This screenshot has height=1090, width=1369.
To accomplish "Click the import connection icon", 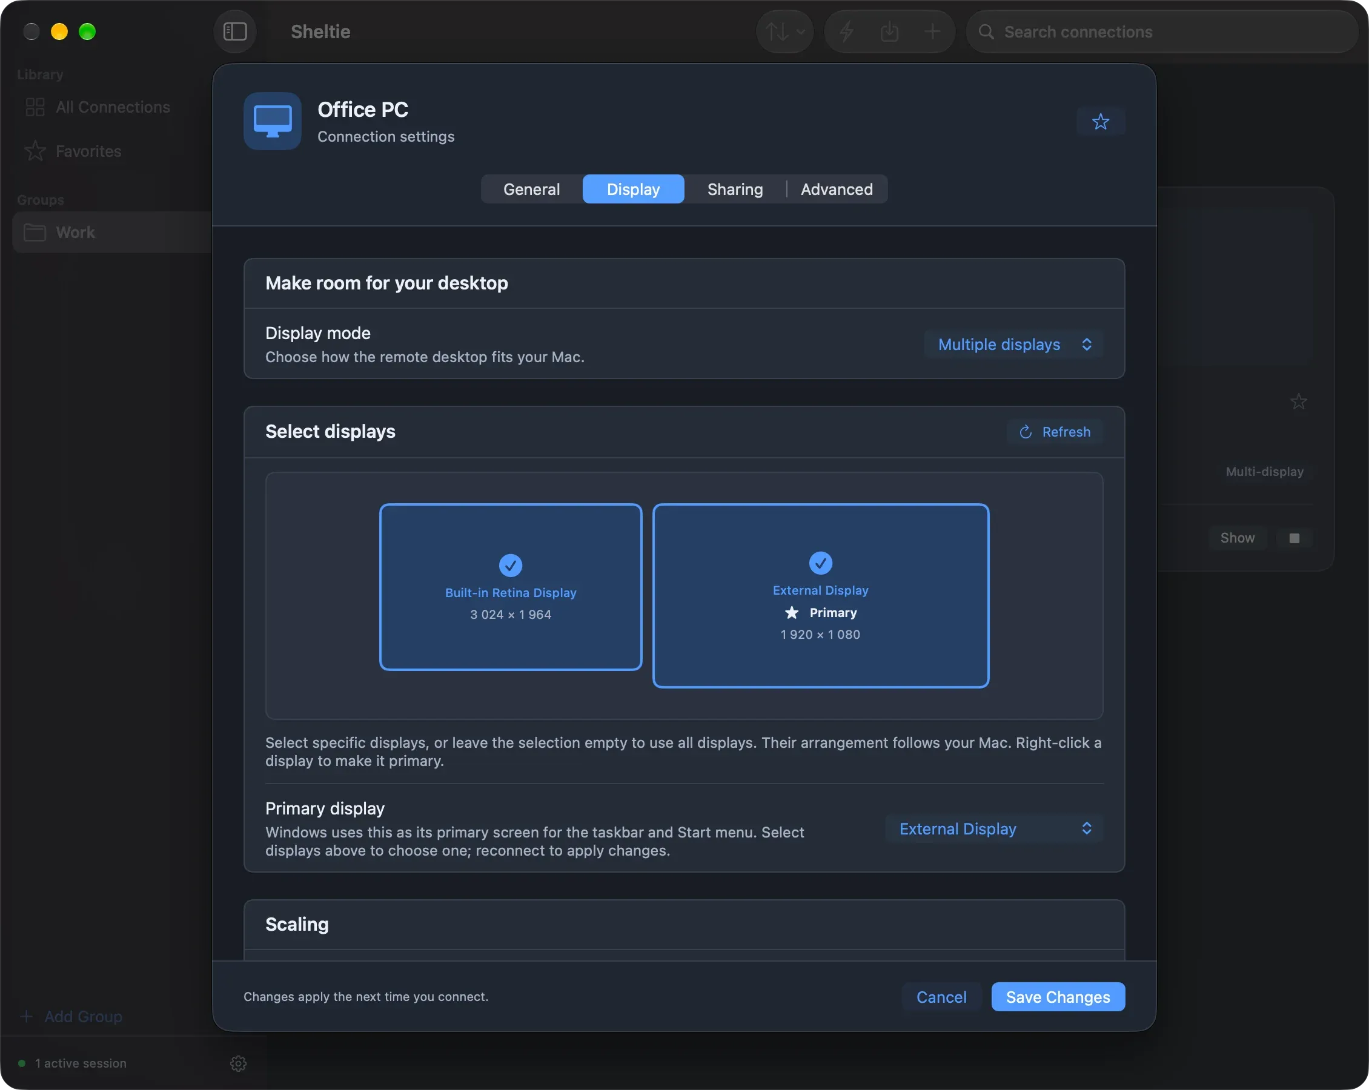I will 889,31.
